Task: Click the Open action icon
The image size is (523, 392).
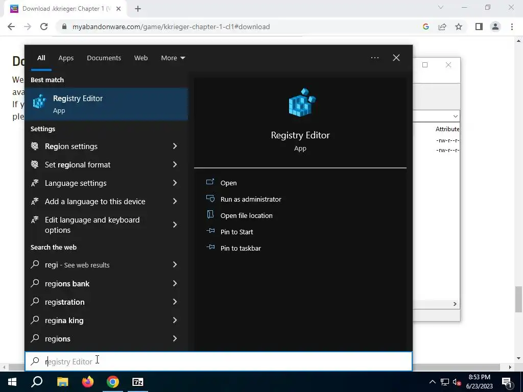Action: (x=210, y=182)
